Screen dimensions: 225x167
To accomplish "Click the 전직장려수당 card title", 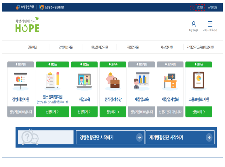I will coord(113,99).
